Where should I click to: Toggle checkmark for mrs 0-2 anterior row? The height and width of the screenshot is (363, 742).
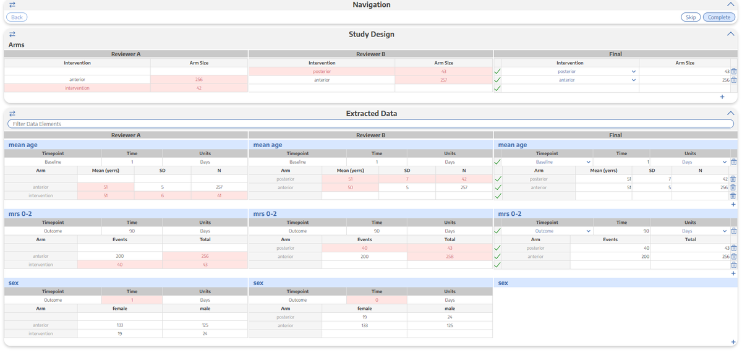[x=498, y=257]
